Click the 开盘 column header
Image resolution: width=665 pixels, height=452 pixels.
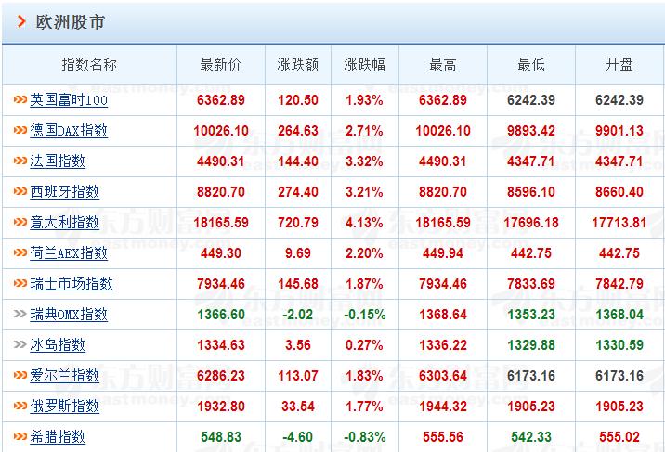[619, 64]
